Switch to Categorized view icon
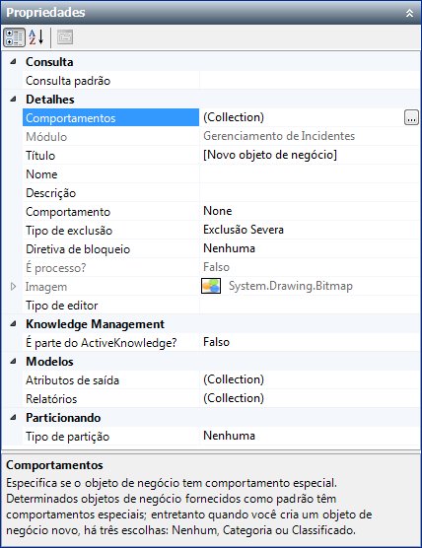The image size is (422, 548). 15,37
